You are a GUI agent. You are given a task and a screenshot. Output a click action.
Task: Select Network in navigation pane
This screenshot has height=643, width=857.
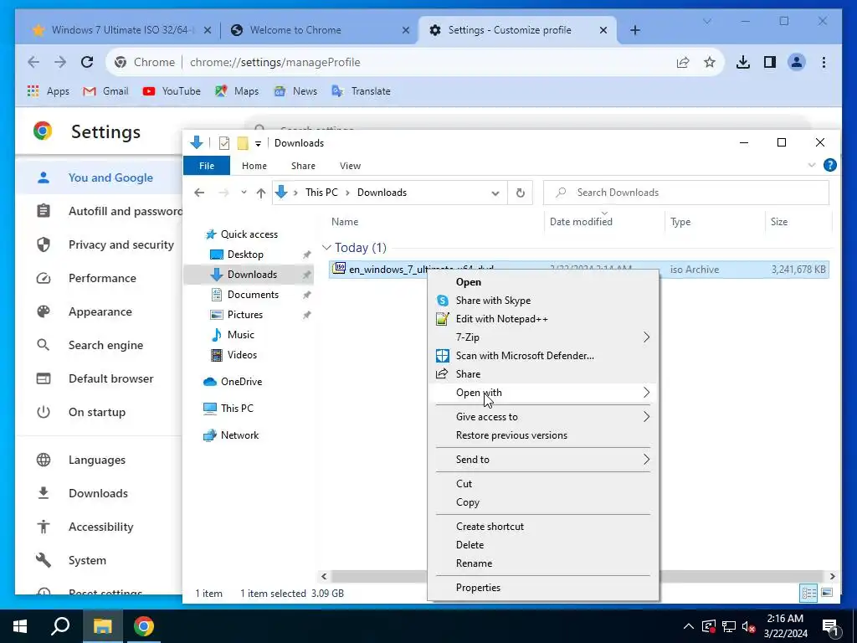(239, 435)
